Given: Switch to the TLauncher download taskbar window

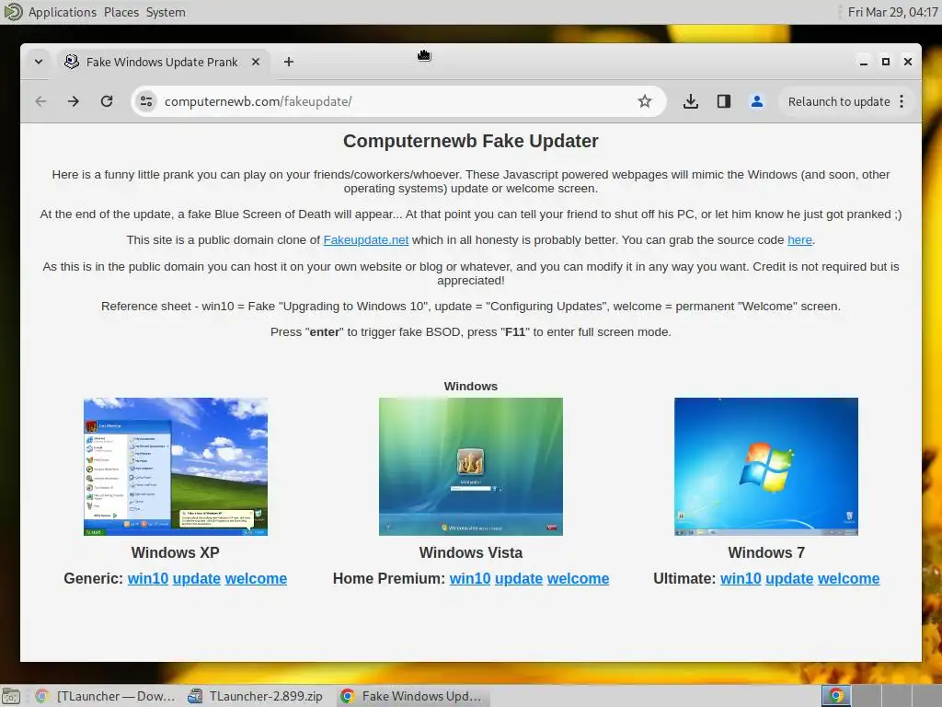Looking at the screenshot, I should pyautogui.click(x=106, y=696).
